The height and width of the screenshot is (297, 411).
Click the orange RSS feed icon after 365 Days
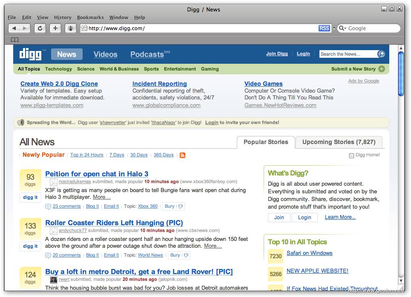click(182, 155)
